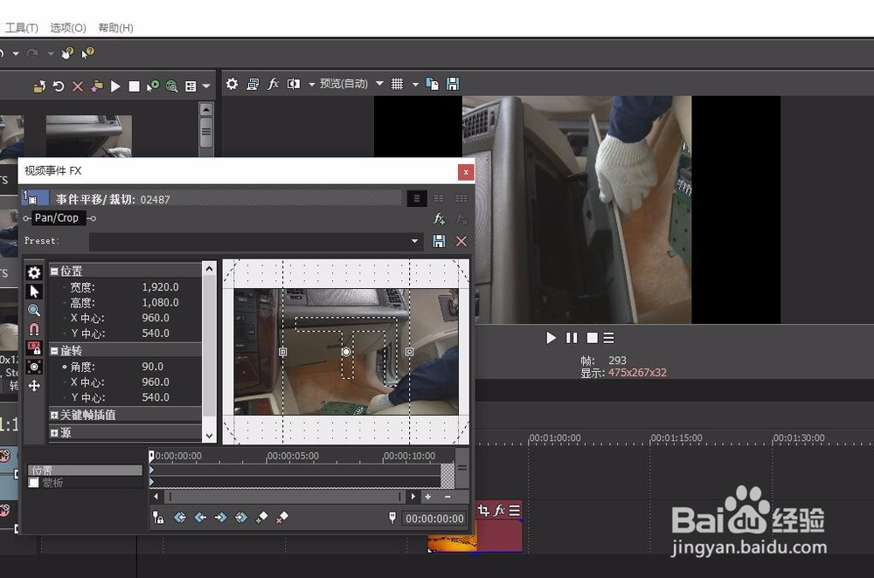Open video output FX in preview toolbar
This screenshot has width=874, height=578.
pyautogui.click(x=273, y=84)
